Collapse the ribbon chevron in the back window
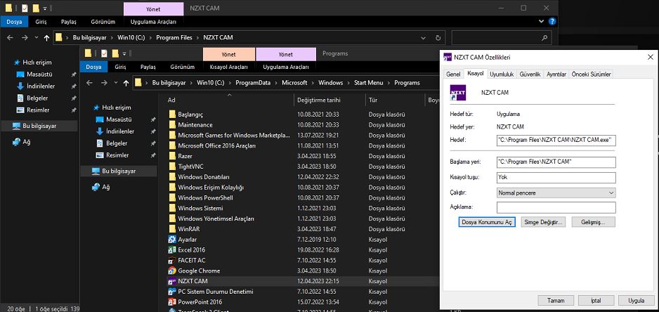 [541, 22]
